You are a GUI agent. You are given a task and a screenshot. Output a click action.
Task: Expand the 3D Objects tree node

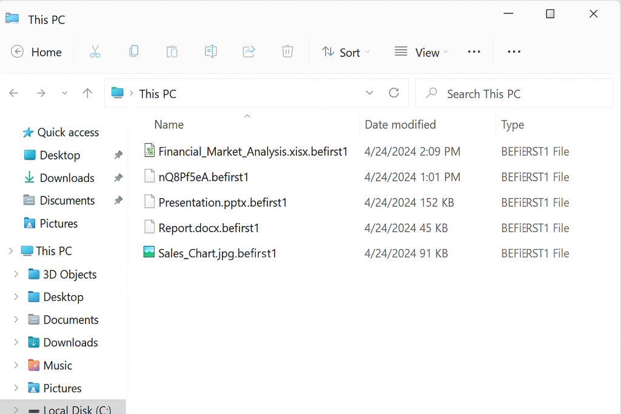tap(16, 275)
